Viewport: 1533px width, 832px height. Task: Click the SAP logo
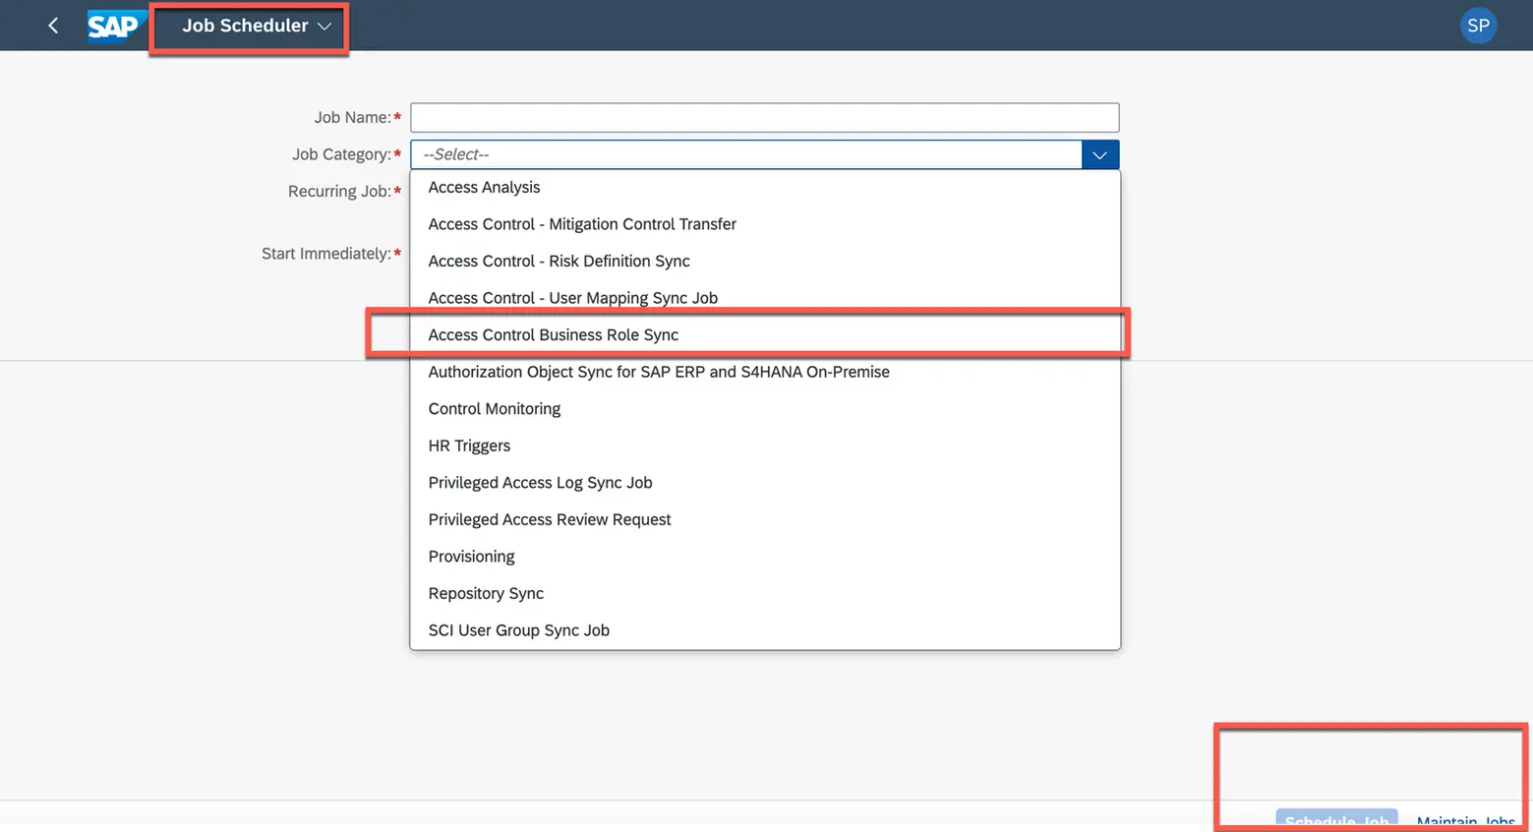[114, 26]
